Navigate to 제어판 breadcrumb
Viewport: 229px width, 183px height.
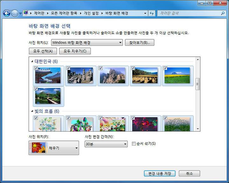pos(39,13)
